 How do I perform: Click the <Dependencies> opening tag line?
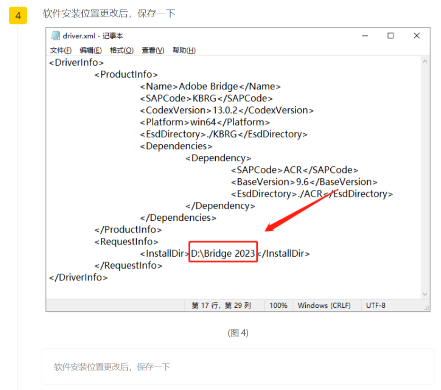coord(176,146)
